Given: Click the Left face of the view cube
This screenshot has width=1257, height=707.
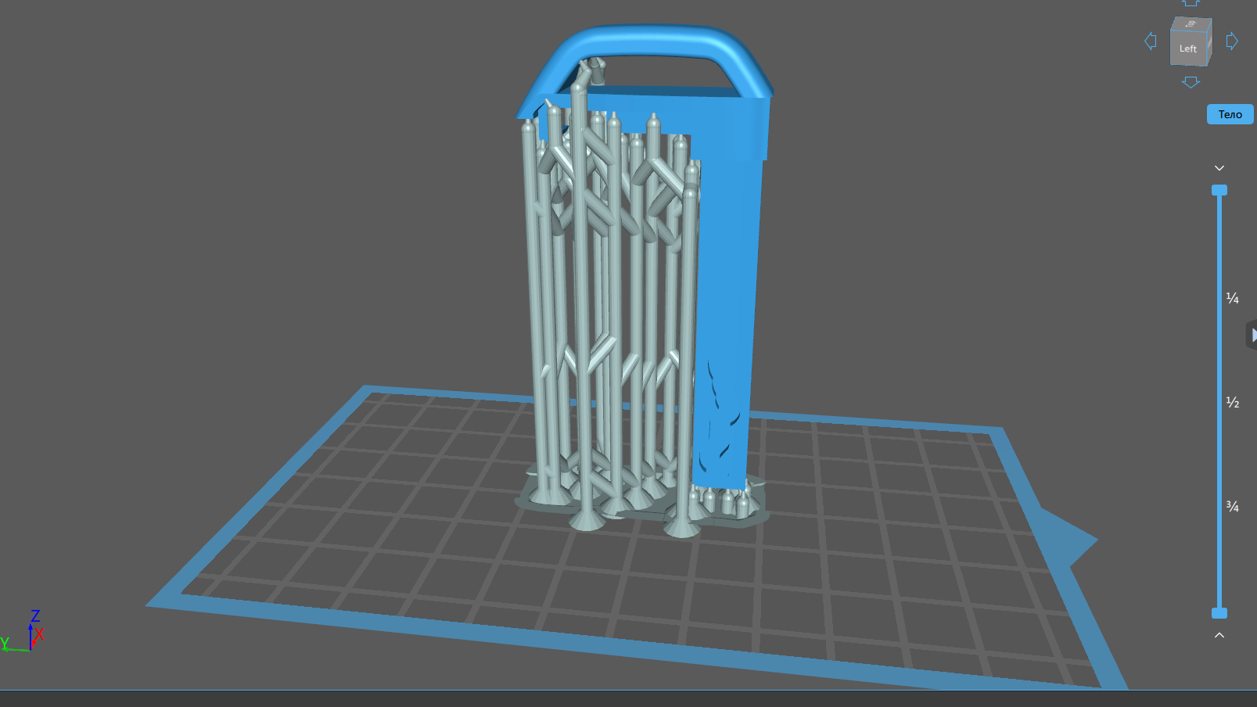Looking at the screenshot, I should (x=1188, y=48).
